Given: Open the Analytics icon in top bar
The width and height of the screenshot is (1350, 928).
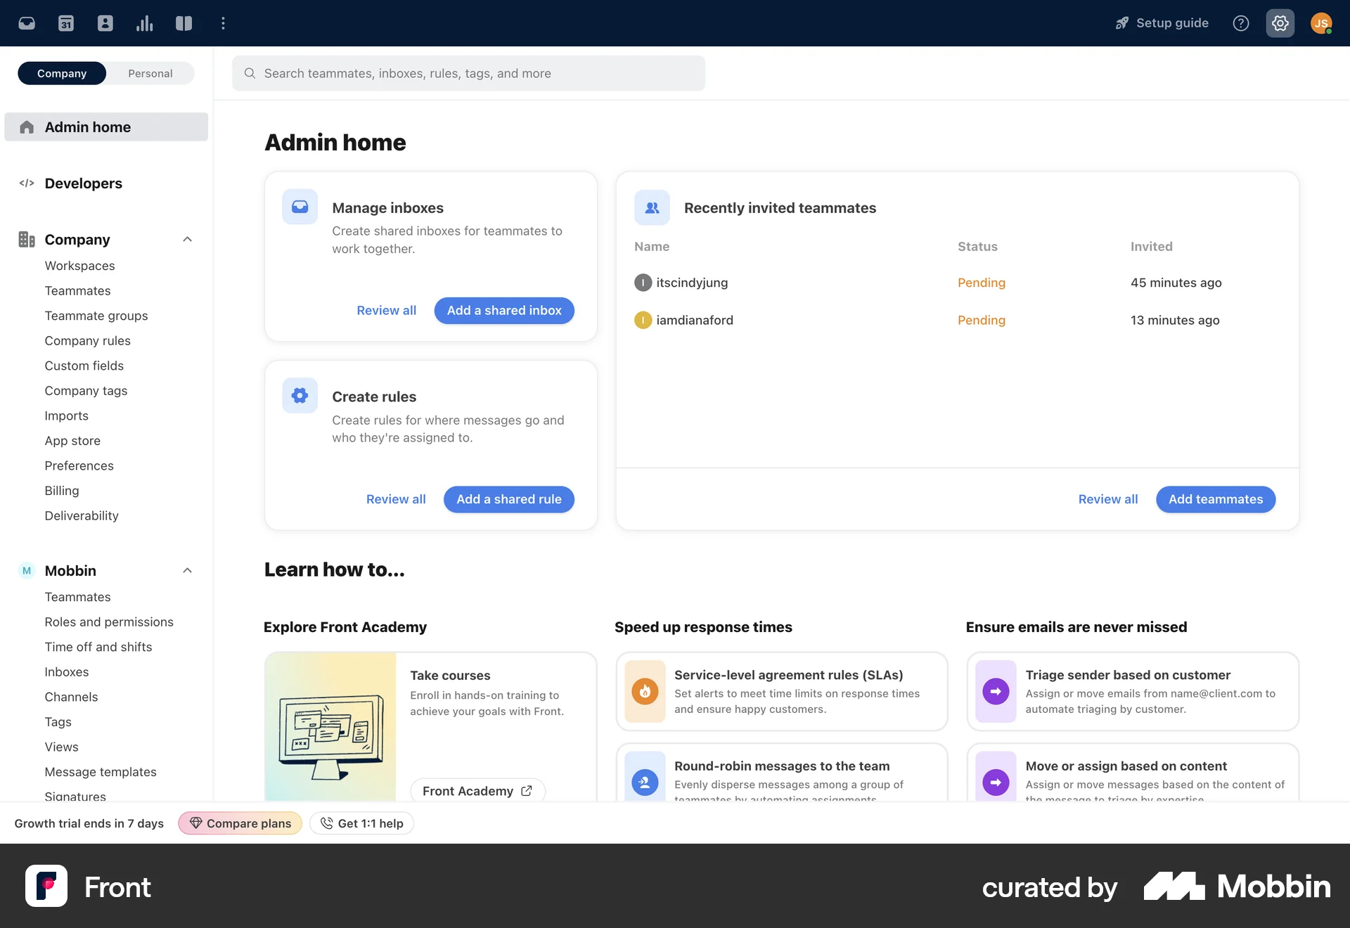Looking at the screenshot, I should click(144, 22).
